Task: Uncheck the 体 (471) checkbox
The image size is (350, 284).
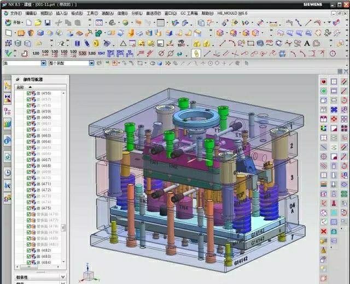Action: (x=28, y=184)
